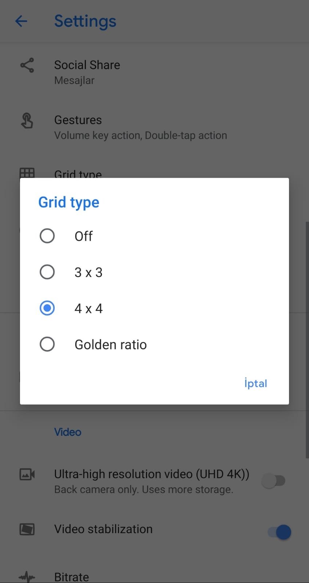Click the Settings page title
Viewport: 309px width, 583px height.
click(85, 21)
